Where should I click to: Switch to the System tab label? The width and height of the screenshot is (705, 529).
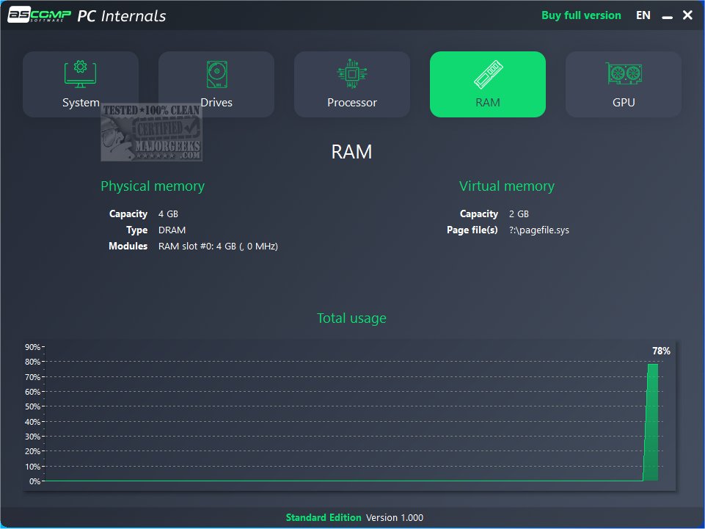click(x=81, y=103)
